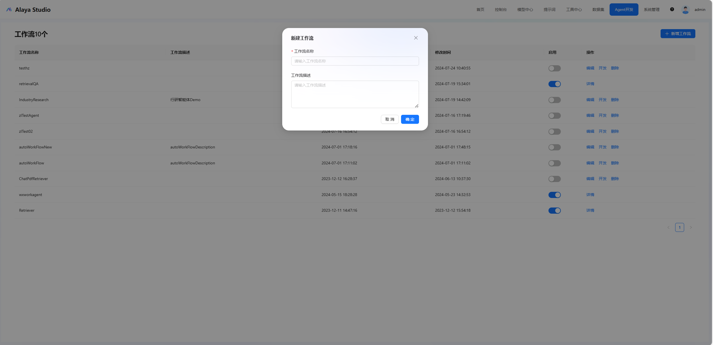Go to next page arrow
713x345 pixels.
691,227
